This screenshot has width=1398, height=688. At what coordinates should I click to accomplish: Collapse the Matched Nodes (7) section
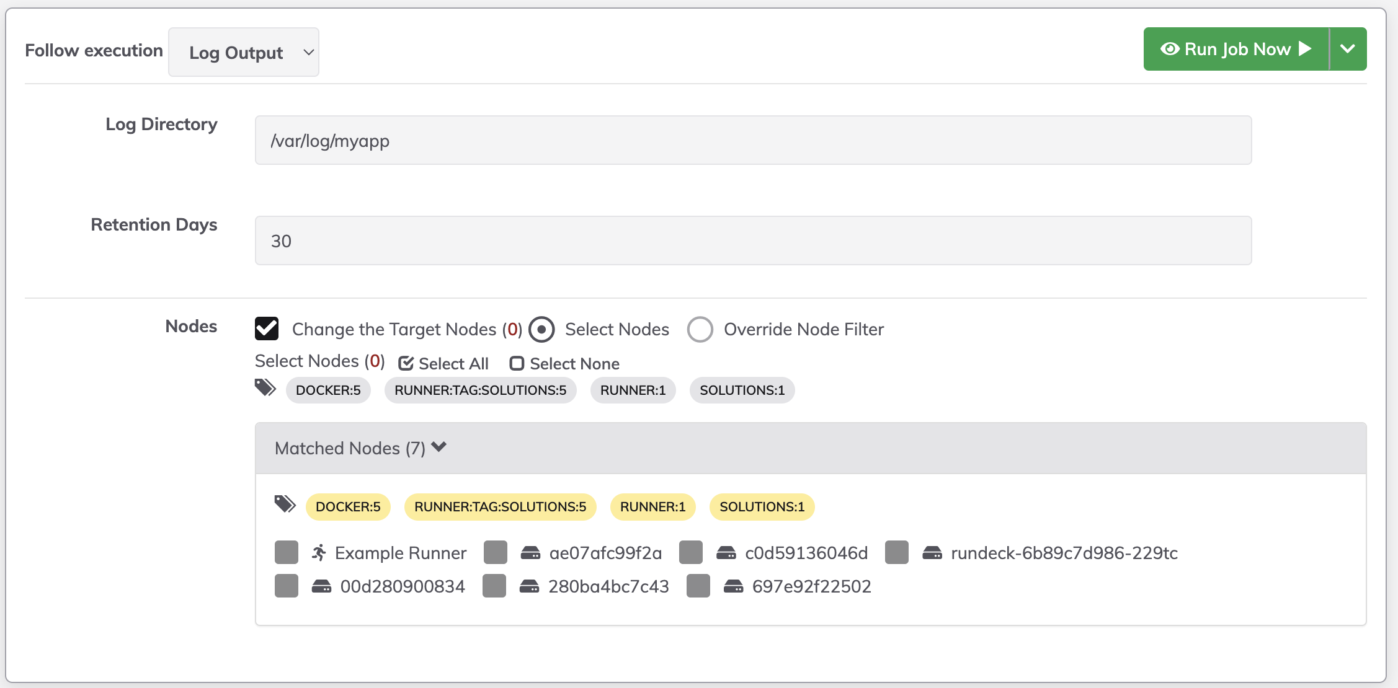pyautogui.click(x=360, y=448)
